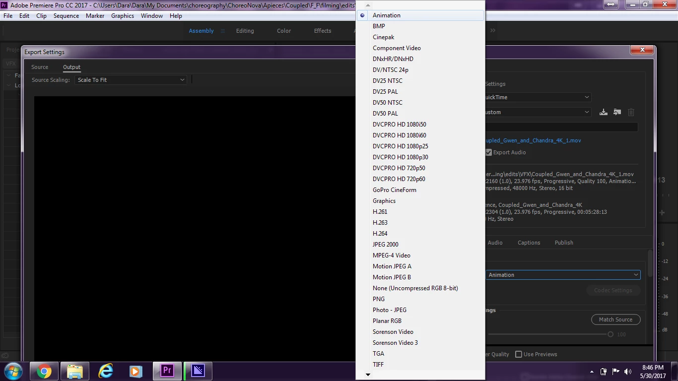Click the volume speaker tray icon
The height and width of the screenshot is (381, 678).
[x=628, y=372]
